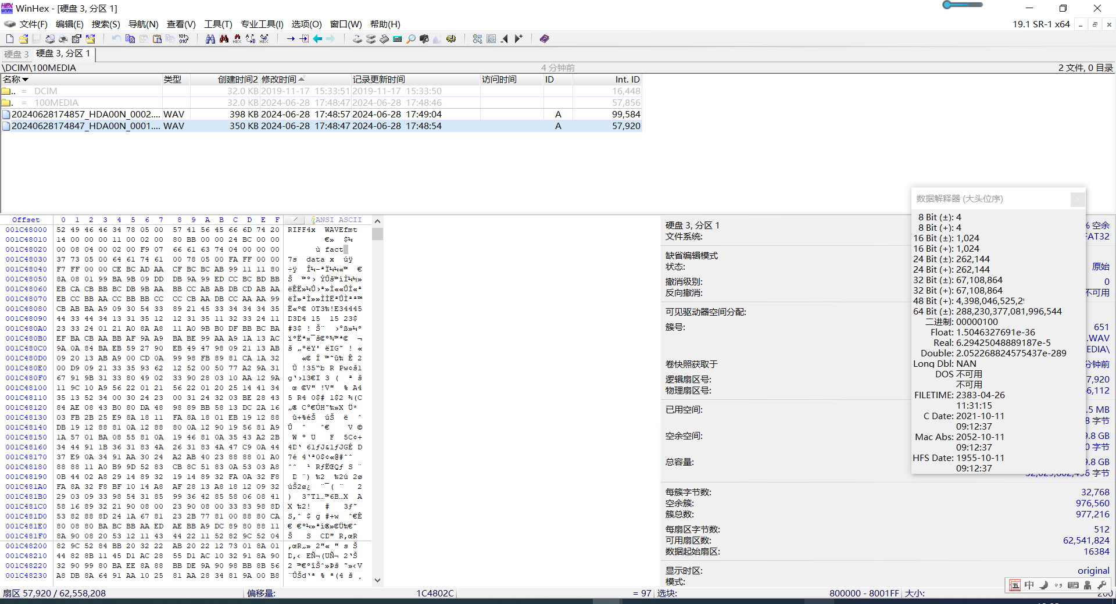This screenshot has height=604, width=1116.
Task: Select the 硬盘 3, 分区 1 tab
Action: click(x=63, y=53)
